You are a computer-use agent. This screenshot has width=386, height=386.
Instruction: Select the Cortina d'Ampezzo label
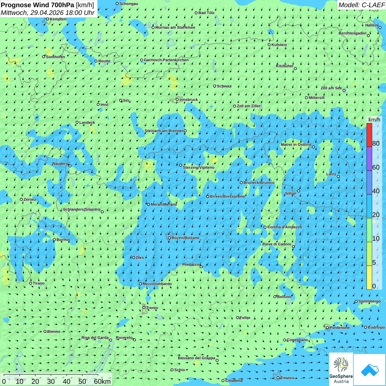click(285, 227)
